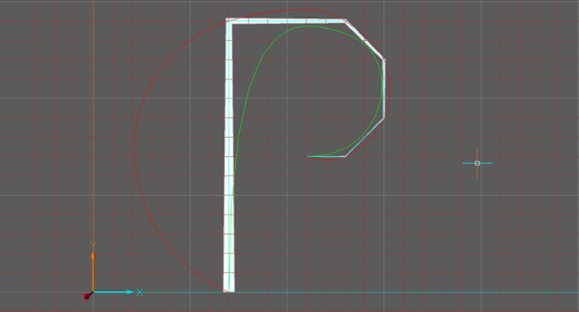Click the "X" axis label
Viewport: 579px width, 312px height.
[x=140, y=292]
